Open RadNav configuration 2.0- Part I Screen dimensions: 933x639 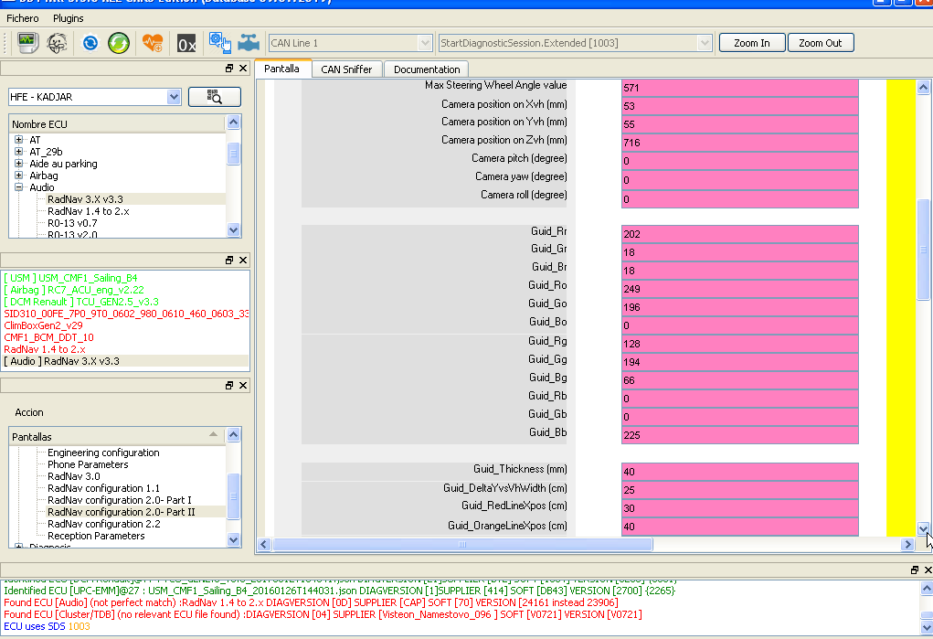(120, 500)
